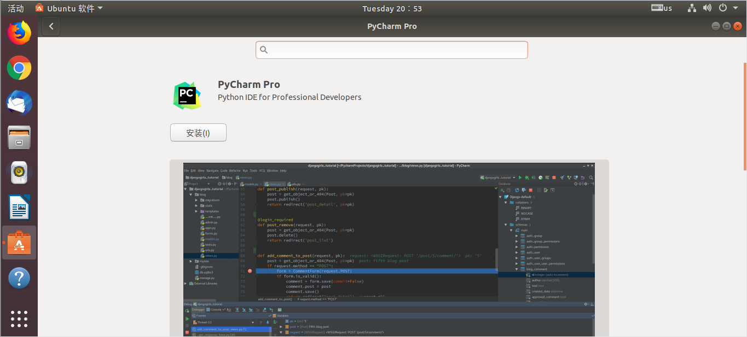
Task: Focus the search input field
Action: pos(391,50)
